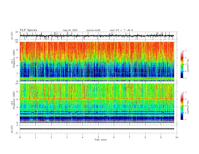
Task: Click the "start UT = 7 :40: 0" text
Action: pyautogui.click(x=121, y=30)
